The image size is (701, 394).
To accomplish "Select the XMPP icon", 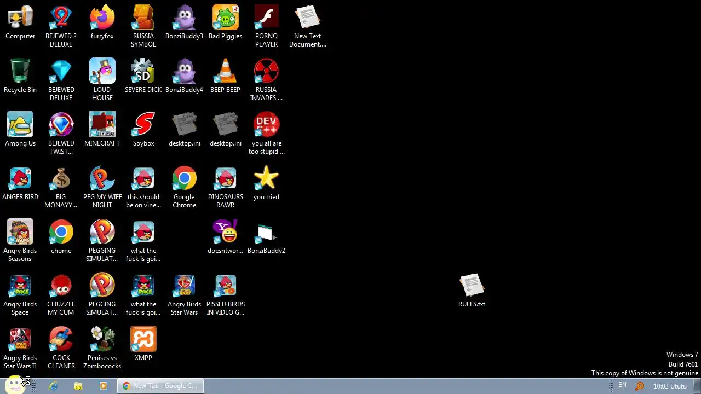I will pos(143,340).
